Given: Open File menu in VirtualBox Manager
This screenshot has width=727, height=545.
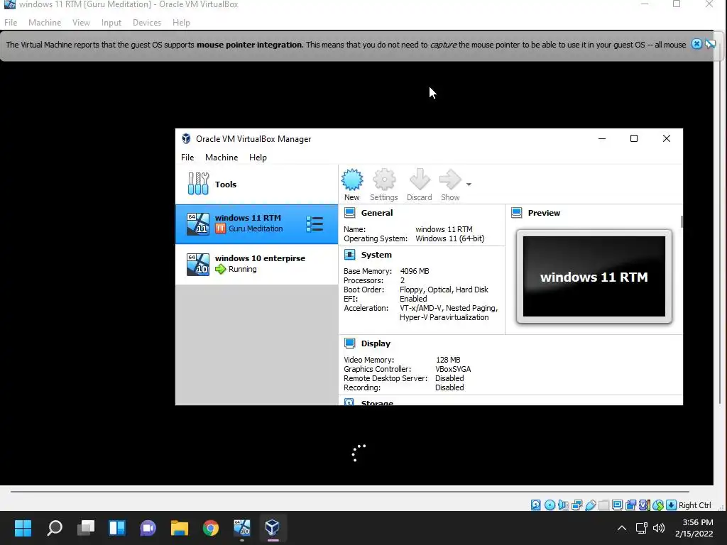Looking at the screenshot, I should click(x=187, y=157).
